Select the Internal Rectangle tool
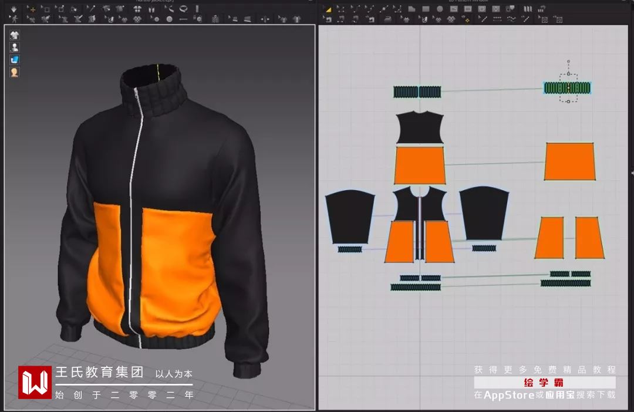The image size is (634, 412). click(x=468, y=9)
